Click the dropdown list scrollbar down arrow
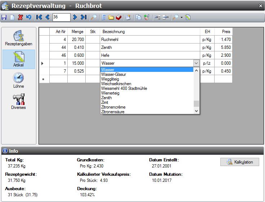 point(196,111)
